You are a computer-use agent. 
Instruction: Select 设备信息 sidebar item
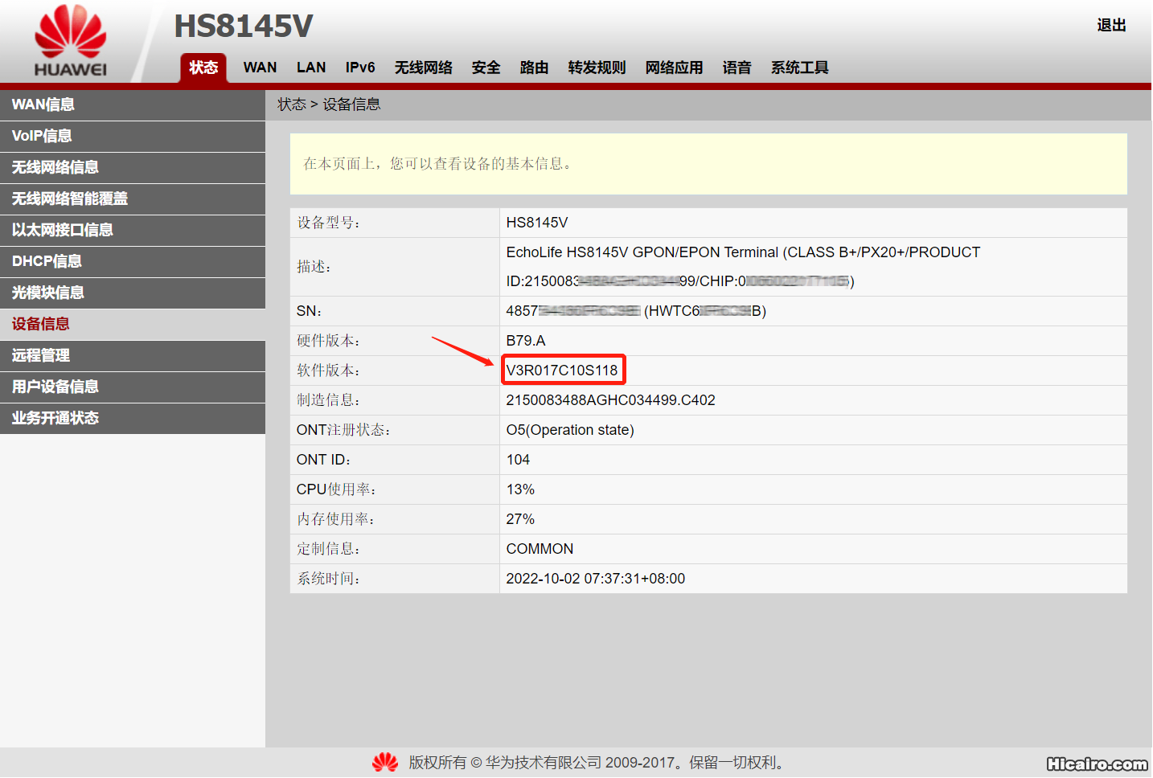(x=133, y=324)
